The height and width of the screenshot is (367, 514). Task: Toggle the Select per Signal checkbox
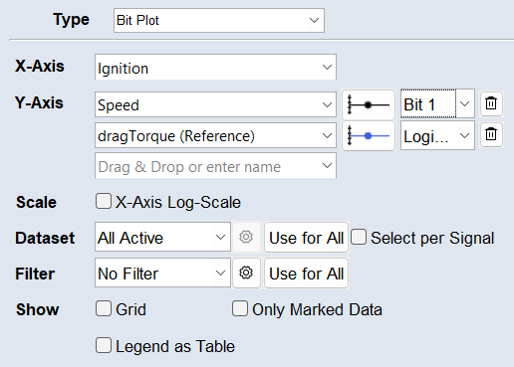point(359,237)
